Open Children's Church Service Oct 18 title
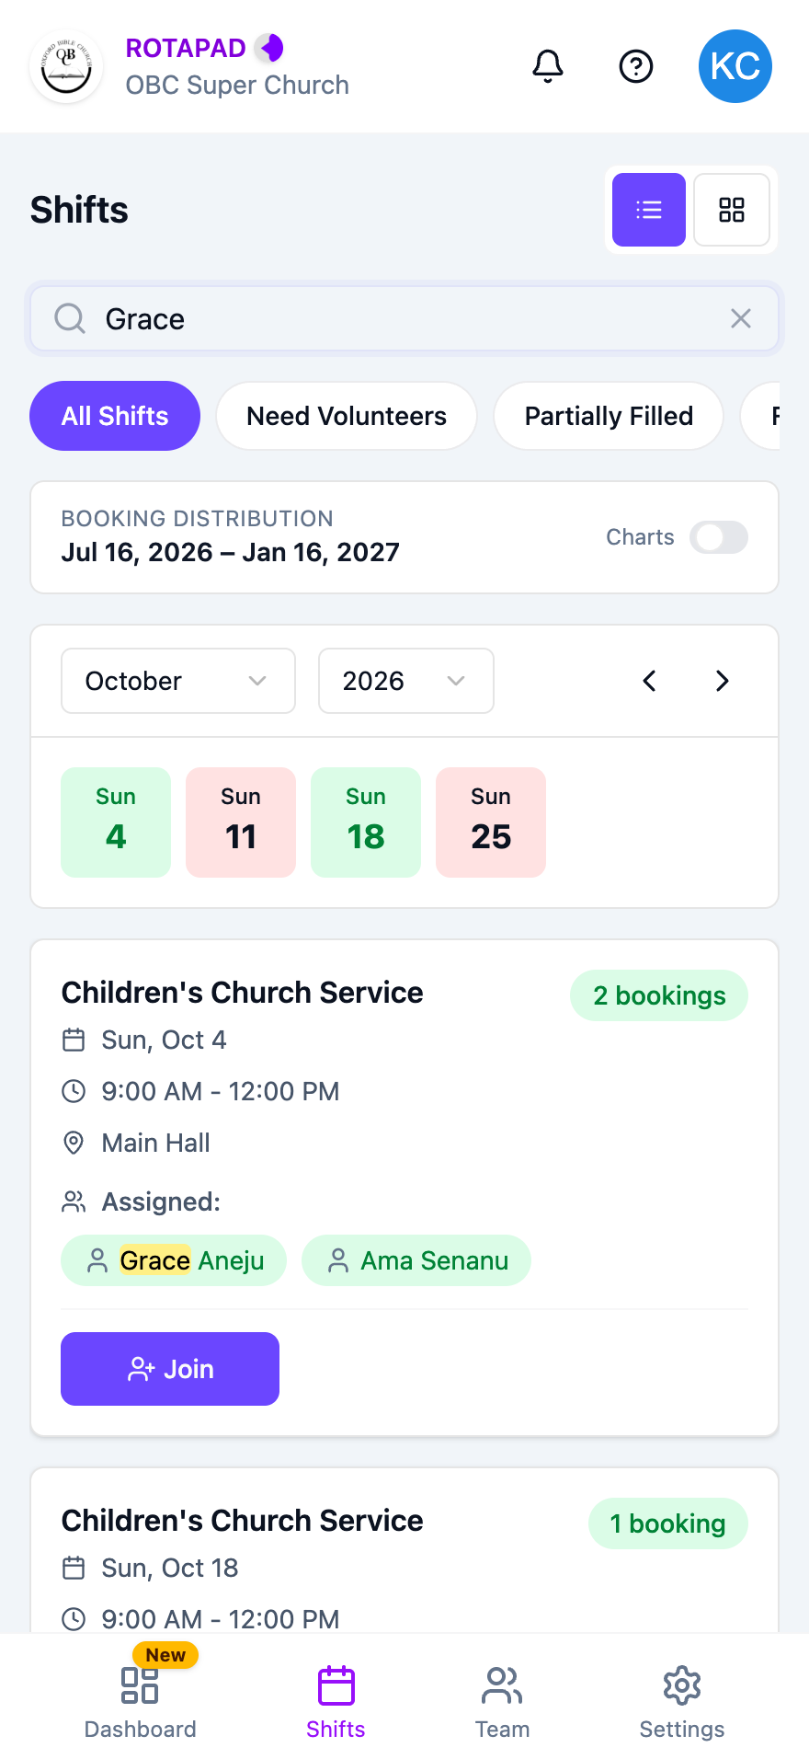 click(x=242, y=1521)
